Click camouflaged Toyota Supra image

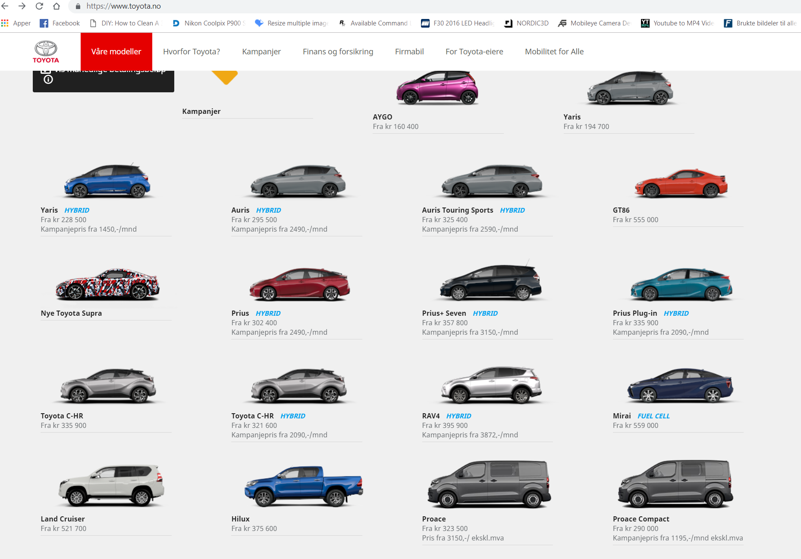pos(107,284)
